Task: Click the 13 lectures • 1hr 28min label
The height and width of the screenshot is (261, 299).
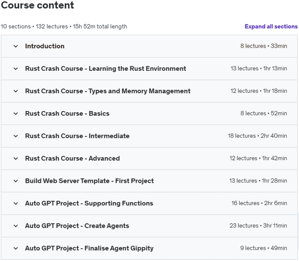Action: point(258,181)
